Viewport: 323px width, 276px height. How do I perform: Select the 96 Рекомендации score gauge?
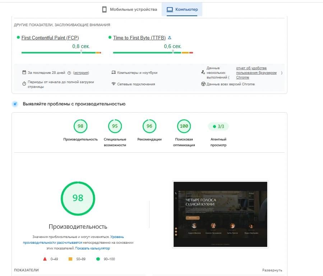pos(149,126)
